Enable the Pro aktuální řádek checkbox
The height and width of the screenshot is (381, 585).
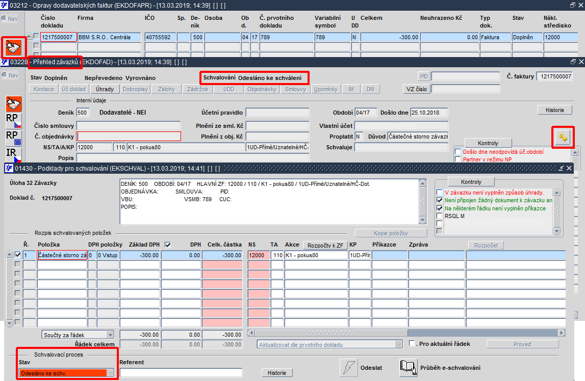click(x=412, y=343)
